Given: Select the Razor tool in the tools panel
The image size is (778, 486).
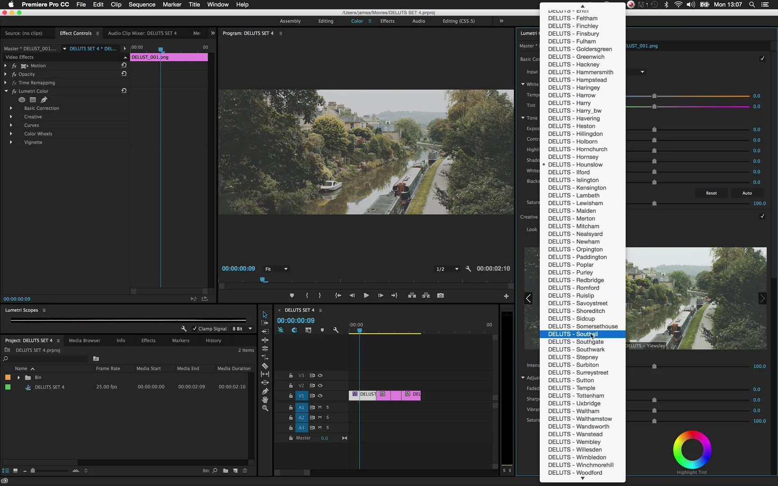Looking at the screenshot, I should pos(265,366).
